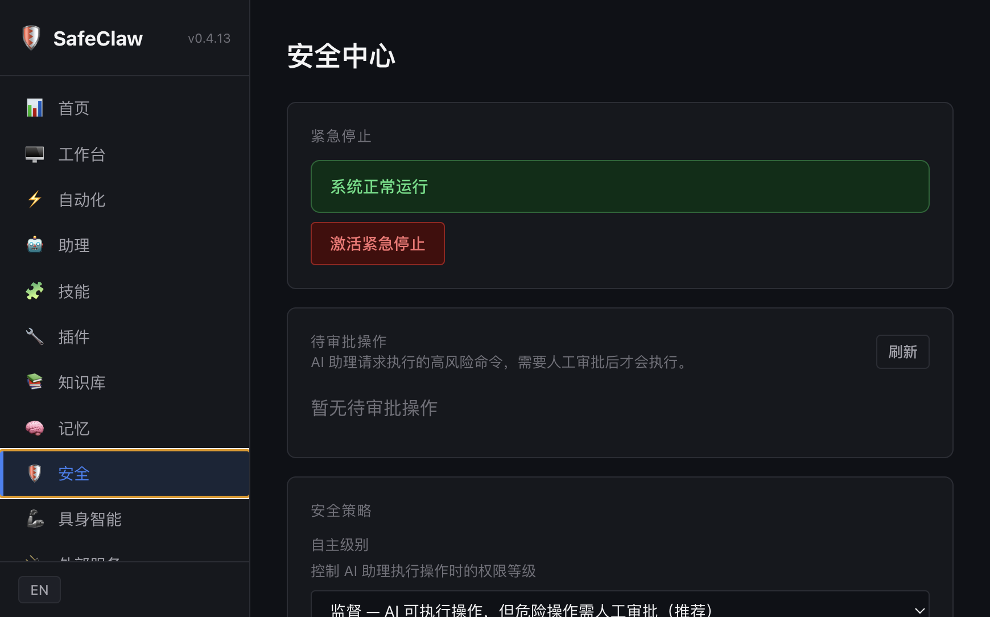This screenshot has width=990, height=617.
Task: Click the robotic arm 具身智能 icon
Action: pos(35,519)
